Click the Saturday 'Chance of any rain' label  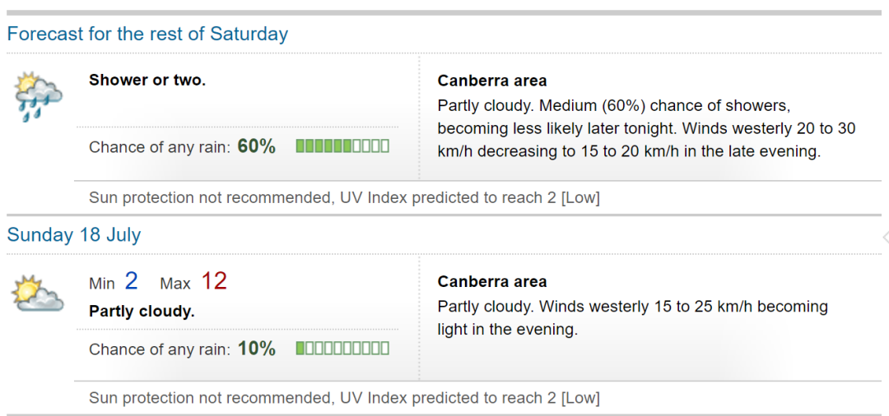pos(160,147)
